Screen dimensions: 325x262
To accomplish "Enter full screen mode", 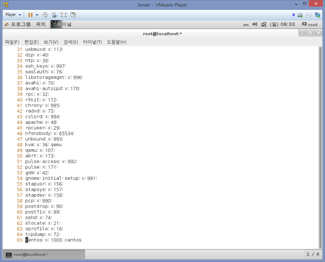I will tap(63, 15).
